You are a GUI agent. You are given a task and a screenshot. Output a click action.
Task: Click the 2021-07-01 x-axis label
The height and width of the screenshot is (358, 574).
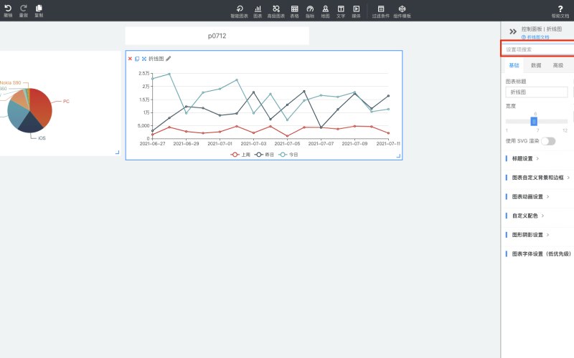[x=220, y=144]
